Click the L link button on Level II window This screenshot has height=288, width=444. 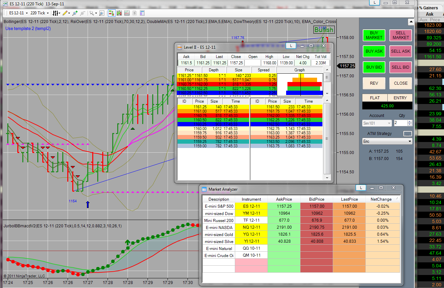point(291,46)
